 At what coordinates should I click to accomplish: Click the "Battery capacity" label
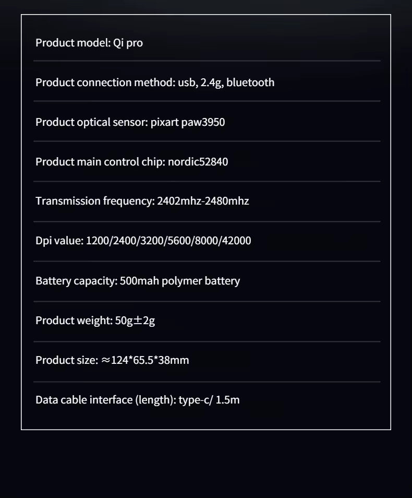click(x=76, y=281)
